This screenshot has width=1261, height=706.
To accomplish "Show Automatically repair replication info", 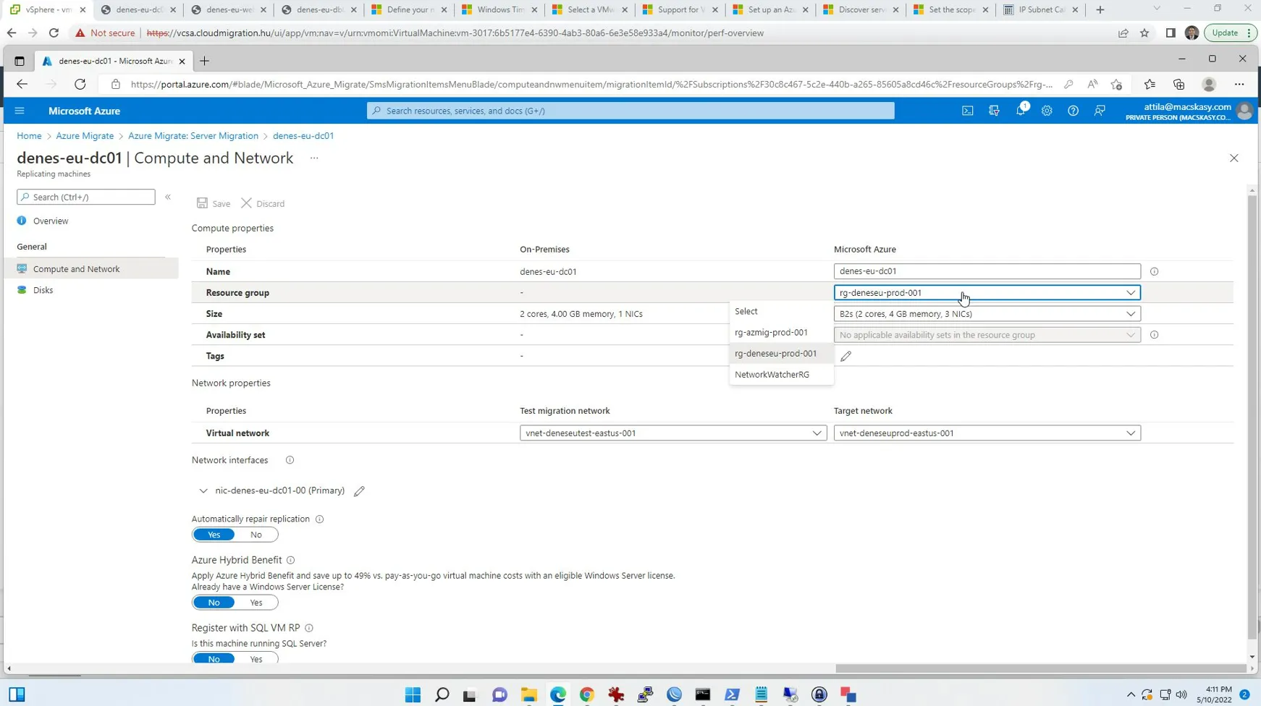I will click(x=319, y=519).
